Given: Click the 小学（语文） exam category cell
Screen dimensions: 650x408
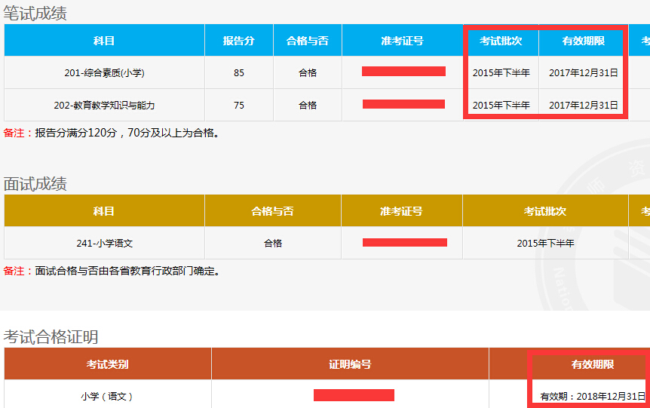Looking at the screenshot, I should (107, 396).
